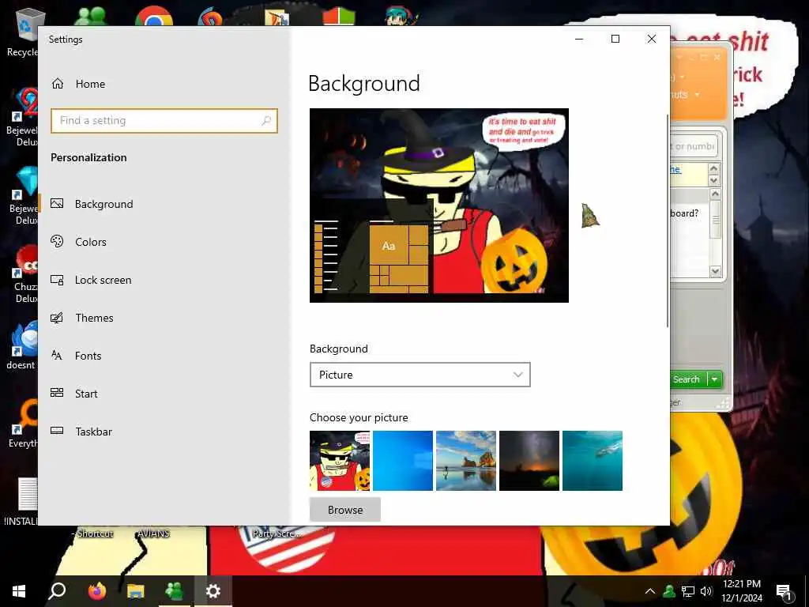Click the Themes brush sidebar icon
The height and width of the screenshot is (607, 809).
coord(57,318)
